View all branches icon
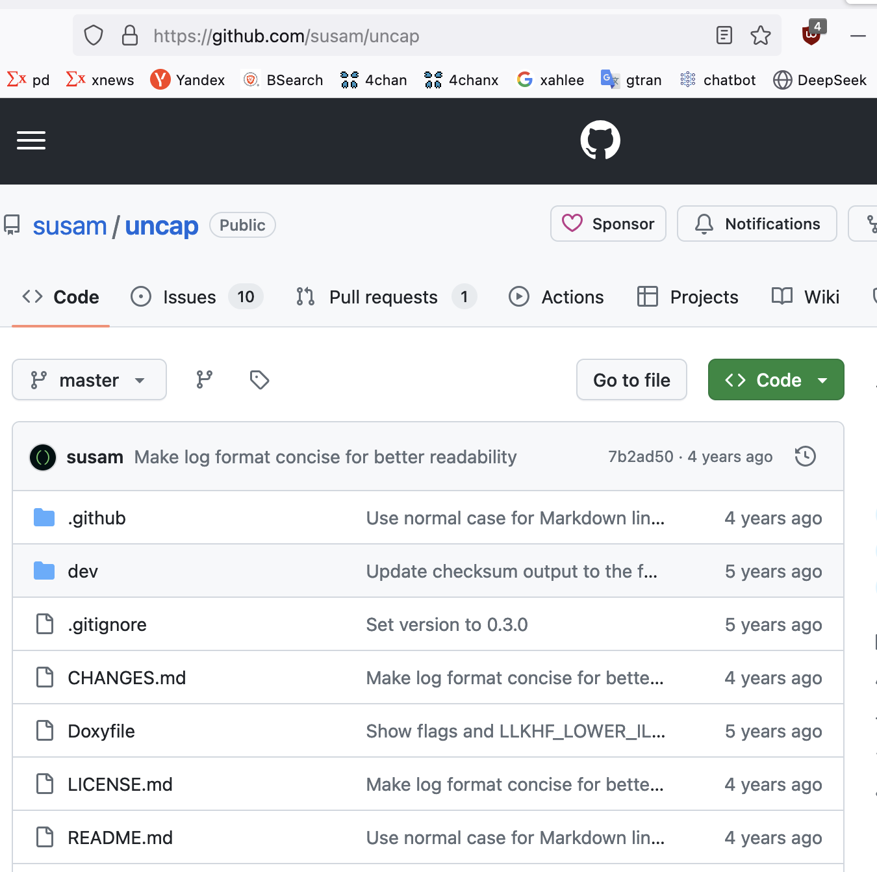The image size is (877, 872). pos(205,379)
